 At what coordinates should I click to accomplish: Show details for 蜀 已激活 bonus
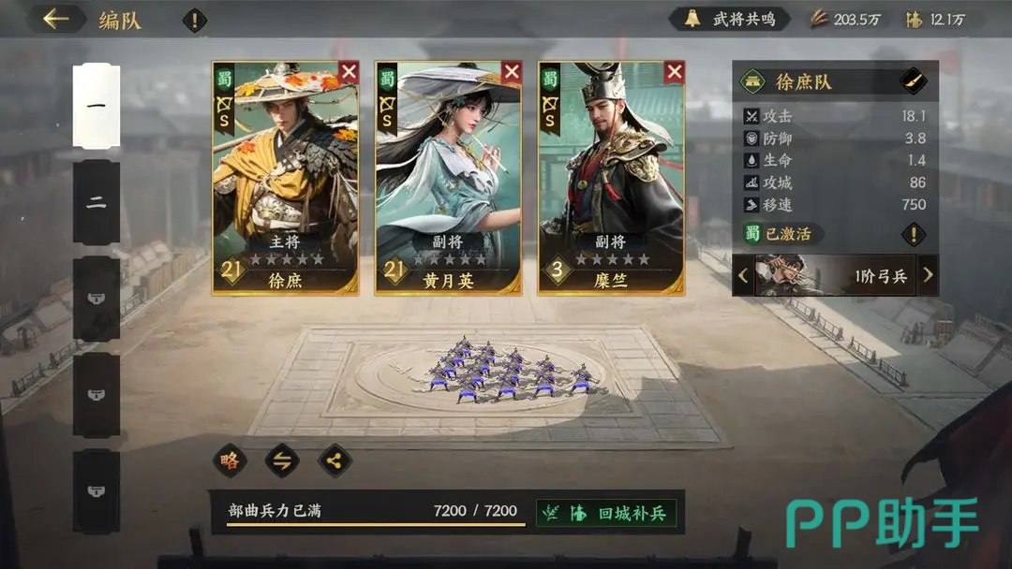(914, 234)
